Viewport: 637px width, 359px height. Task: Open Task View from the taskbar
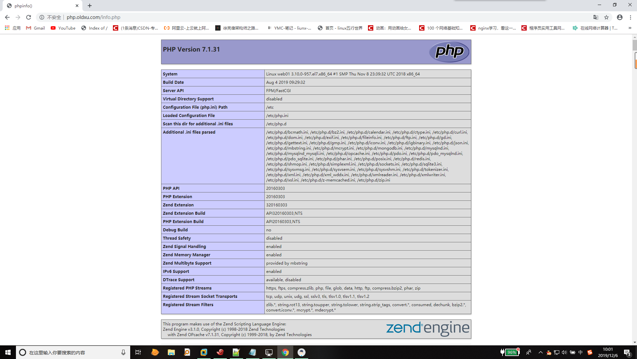[x=138, y=352]
